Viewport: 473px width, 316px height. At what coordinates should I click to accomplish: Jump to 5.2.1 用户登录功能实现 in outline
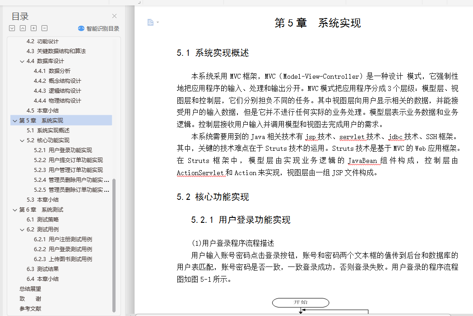pyautogui.click(x=63, y=150)
